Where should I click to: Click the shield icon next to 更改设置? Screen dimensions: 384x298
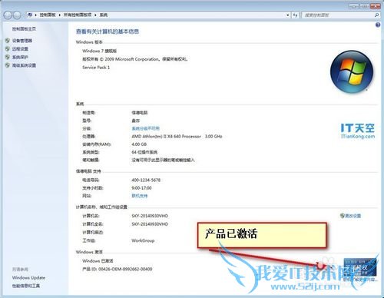click(343, 216)
